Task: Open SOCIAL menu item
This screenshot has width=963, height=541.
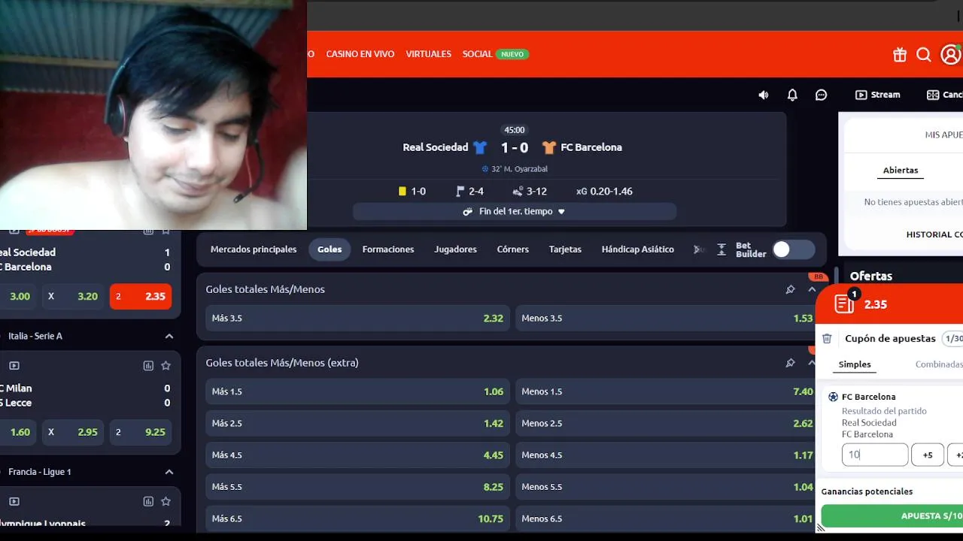Action: (x=477, y=54)
